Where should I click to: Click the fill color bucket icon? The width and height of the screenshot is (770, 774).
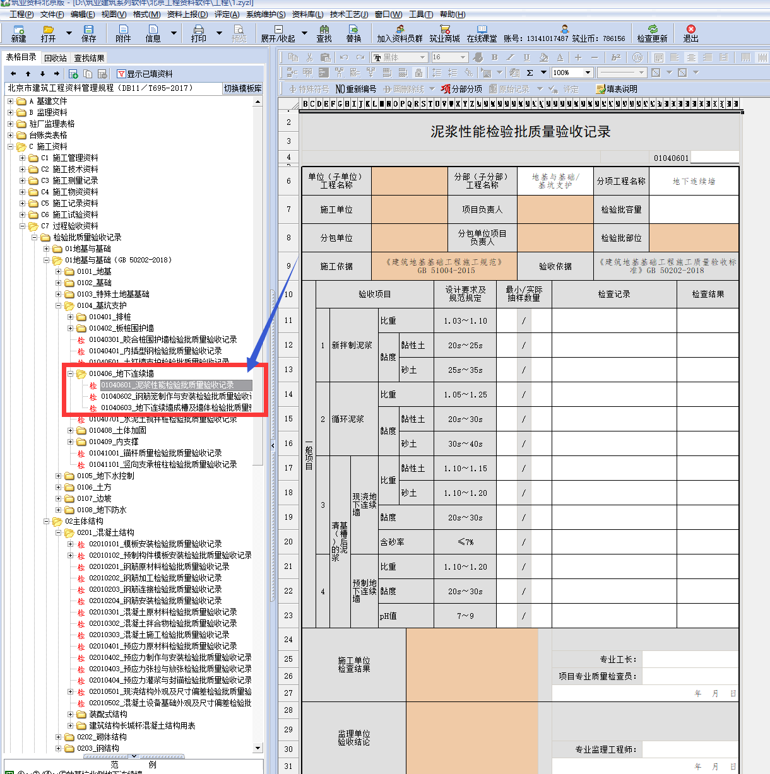(x=543, y=57)
